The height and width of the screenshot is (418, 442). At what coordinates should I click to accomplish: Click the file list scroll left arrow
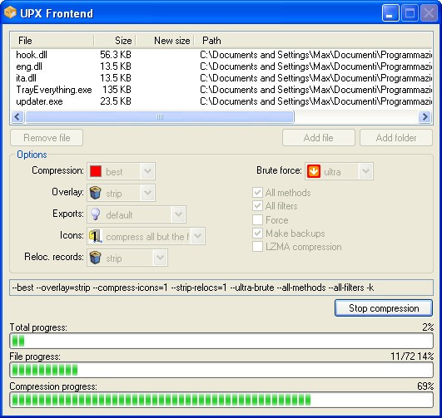coord(17,116)
